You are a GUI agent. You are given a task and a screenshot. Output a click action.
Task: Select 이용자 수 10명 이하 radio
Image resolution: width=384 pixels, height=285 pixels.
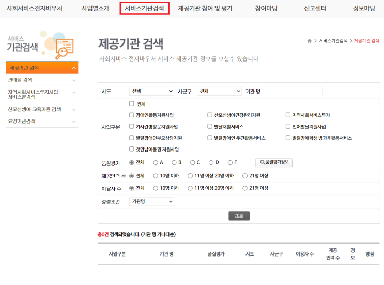pos(156,188)
